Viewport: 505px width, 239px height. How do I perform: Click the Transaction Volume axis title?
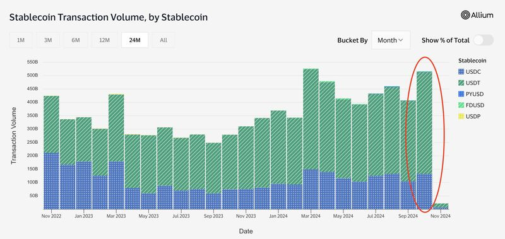(13, 136)
